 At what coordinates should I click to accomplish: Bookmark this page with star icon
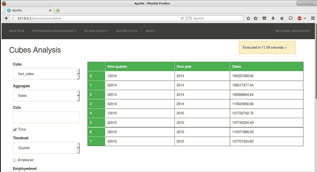pos(248,18)
